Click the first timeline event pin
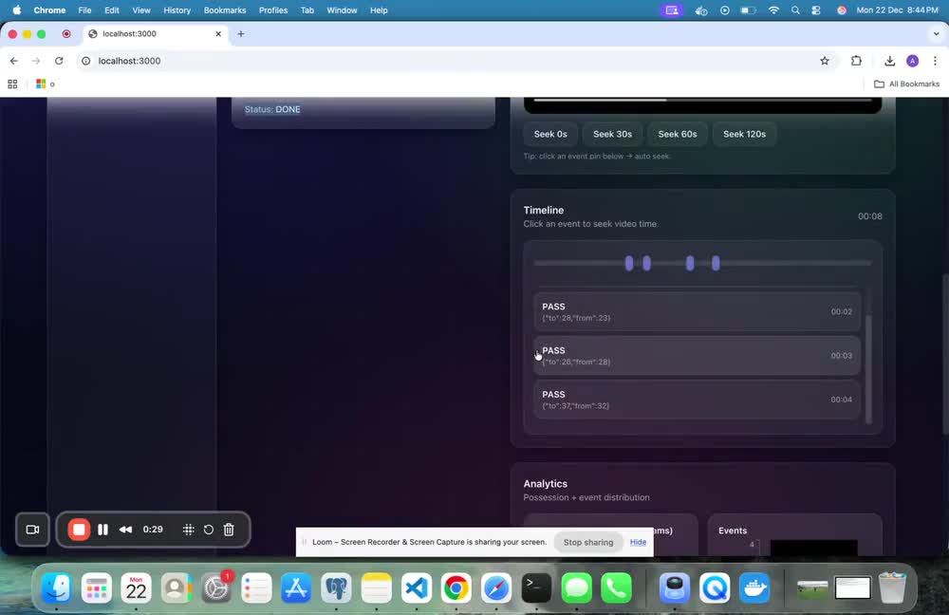This screenshot has height=615, width=949. pyautogui.click(x=629, y=263)
